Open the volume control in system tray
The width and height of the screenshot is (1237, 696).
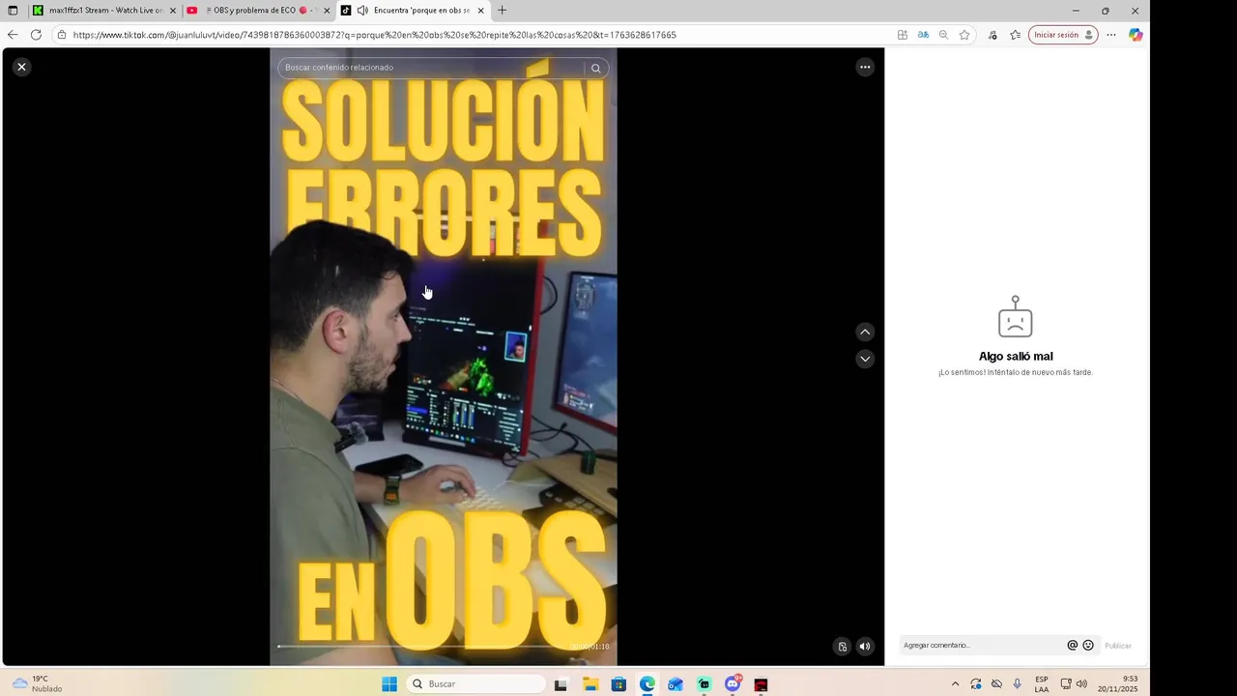(1081, 684)
